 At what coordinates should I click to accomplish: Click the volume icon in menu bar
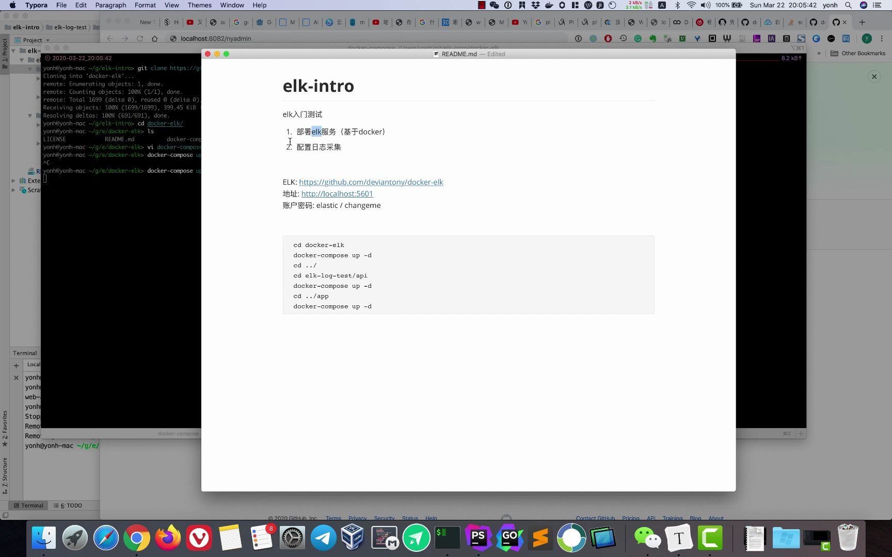pyautogui.click(x=706, y=5)
